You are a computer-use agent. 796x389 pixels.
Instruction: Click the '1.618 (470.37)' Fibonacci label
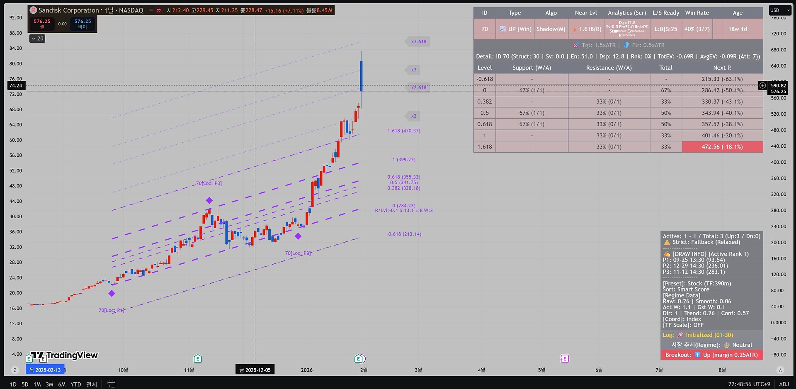click(x=404, y=131)
